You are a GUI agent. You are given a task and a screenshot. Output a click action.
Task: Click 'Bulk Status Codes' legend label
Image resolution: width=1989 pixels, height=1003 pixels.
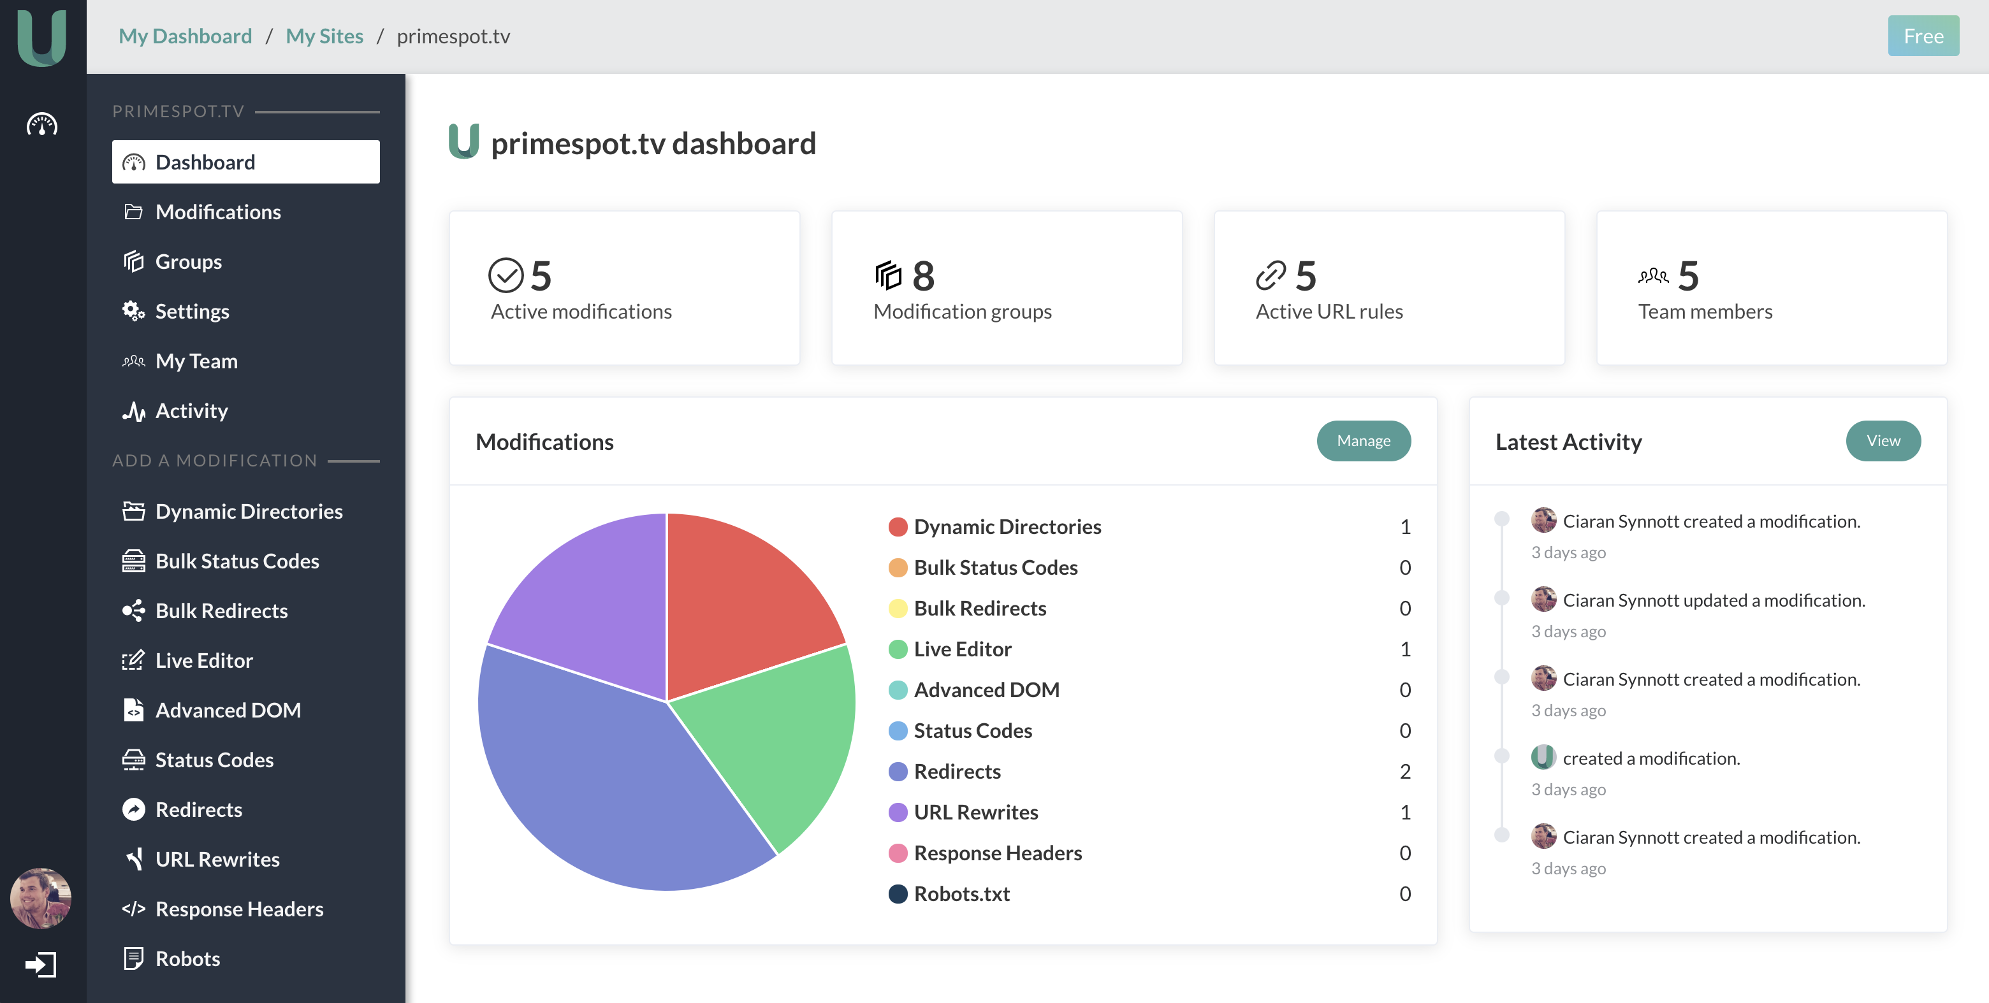pyautogui.click(x=995, y=568)
